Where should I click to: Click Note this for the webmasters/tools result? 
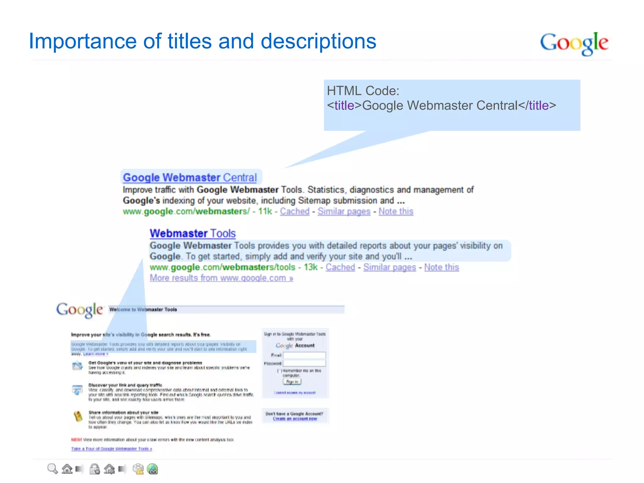click(x=441, y=267)
